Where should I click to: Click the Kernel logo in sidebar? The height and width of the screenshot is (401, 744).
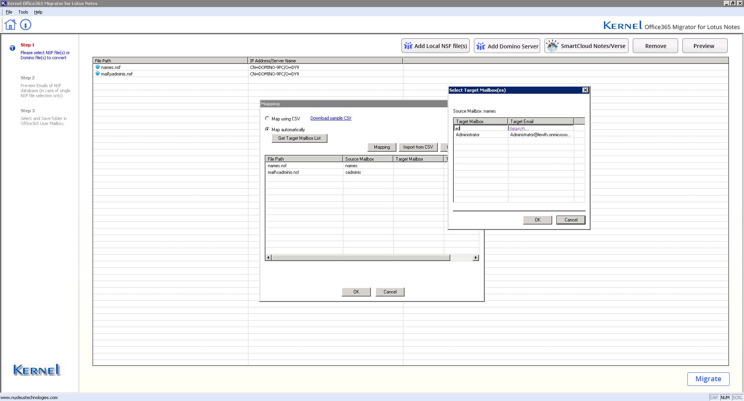(37, 370)
